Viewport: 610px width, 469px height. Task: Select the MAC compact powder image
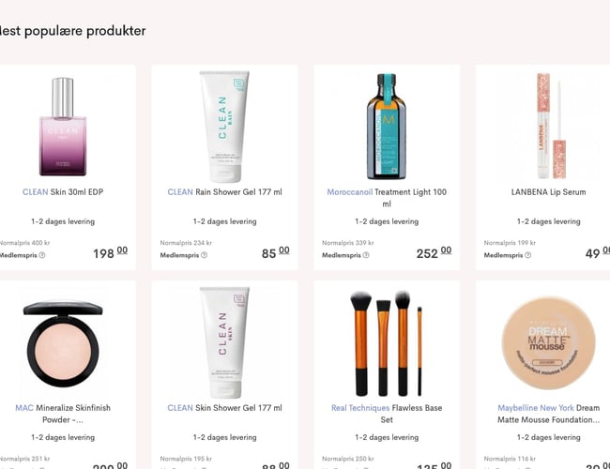pyautogui.click(x=63, y=343)
